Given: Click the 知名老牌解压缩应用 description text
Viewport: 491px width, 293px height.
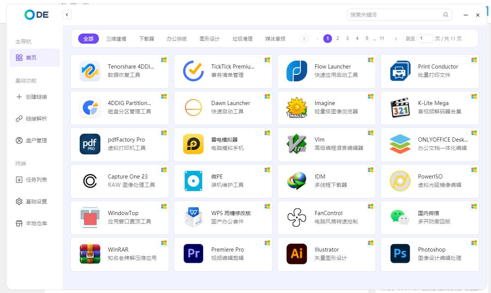Looking at the screenshot, I should 132,258.
